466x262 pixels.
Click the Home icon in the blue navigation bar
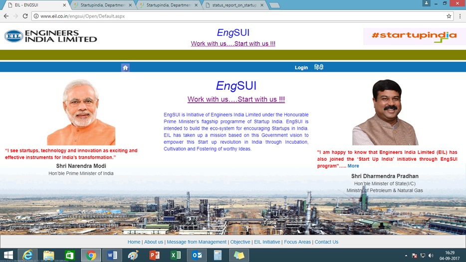(x=125, y=67)
